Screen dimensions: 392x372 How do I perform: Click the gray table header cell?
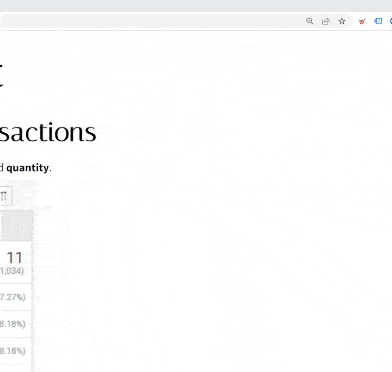click(x=16, y=225)
